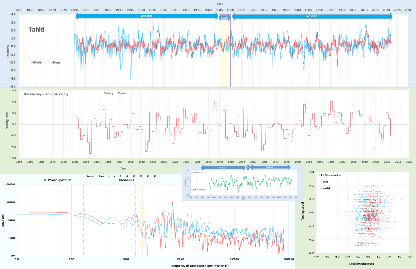Click the Model legend entry in LTE Power Spectrum
Image resolution: width=416 pixels, height=269 pixels.
click(x=90, y=176)
